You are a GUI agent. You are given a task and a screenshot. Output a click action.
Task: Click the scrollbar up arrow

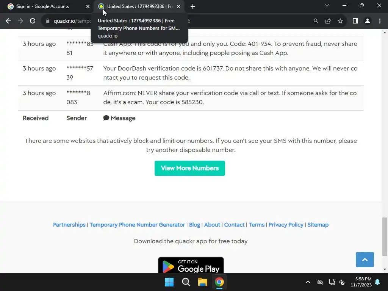[x=385, y=33]
